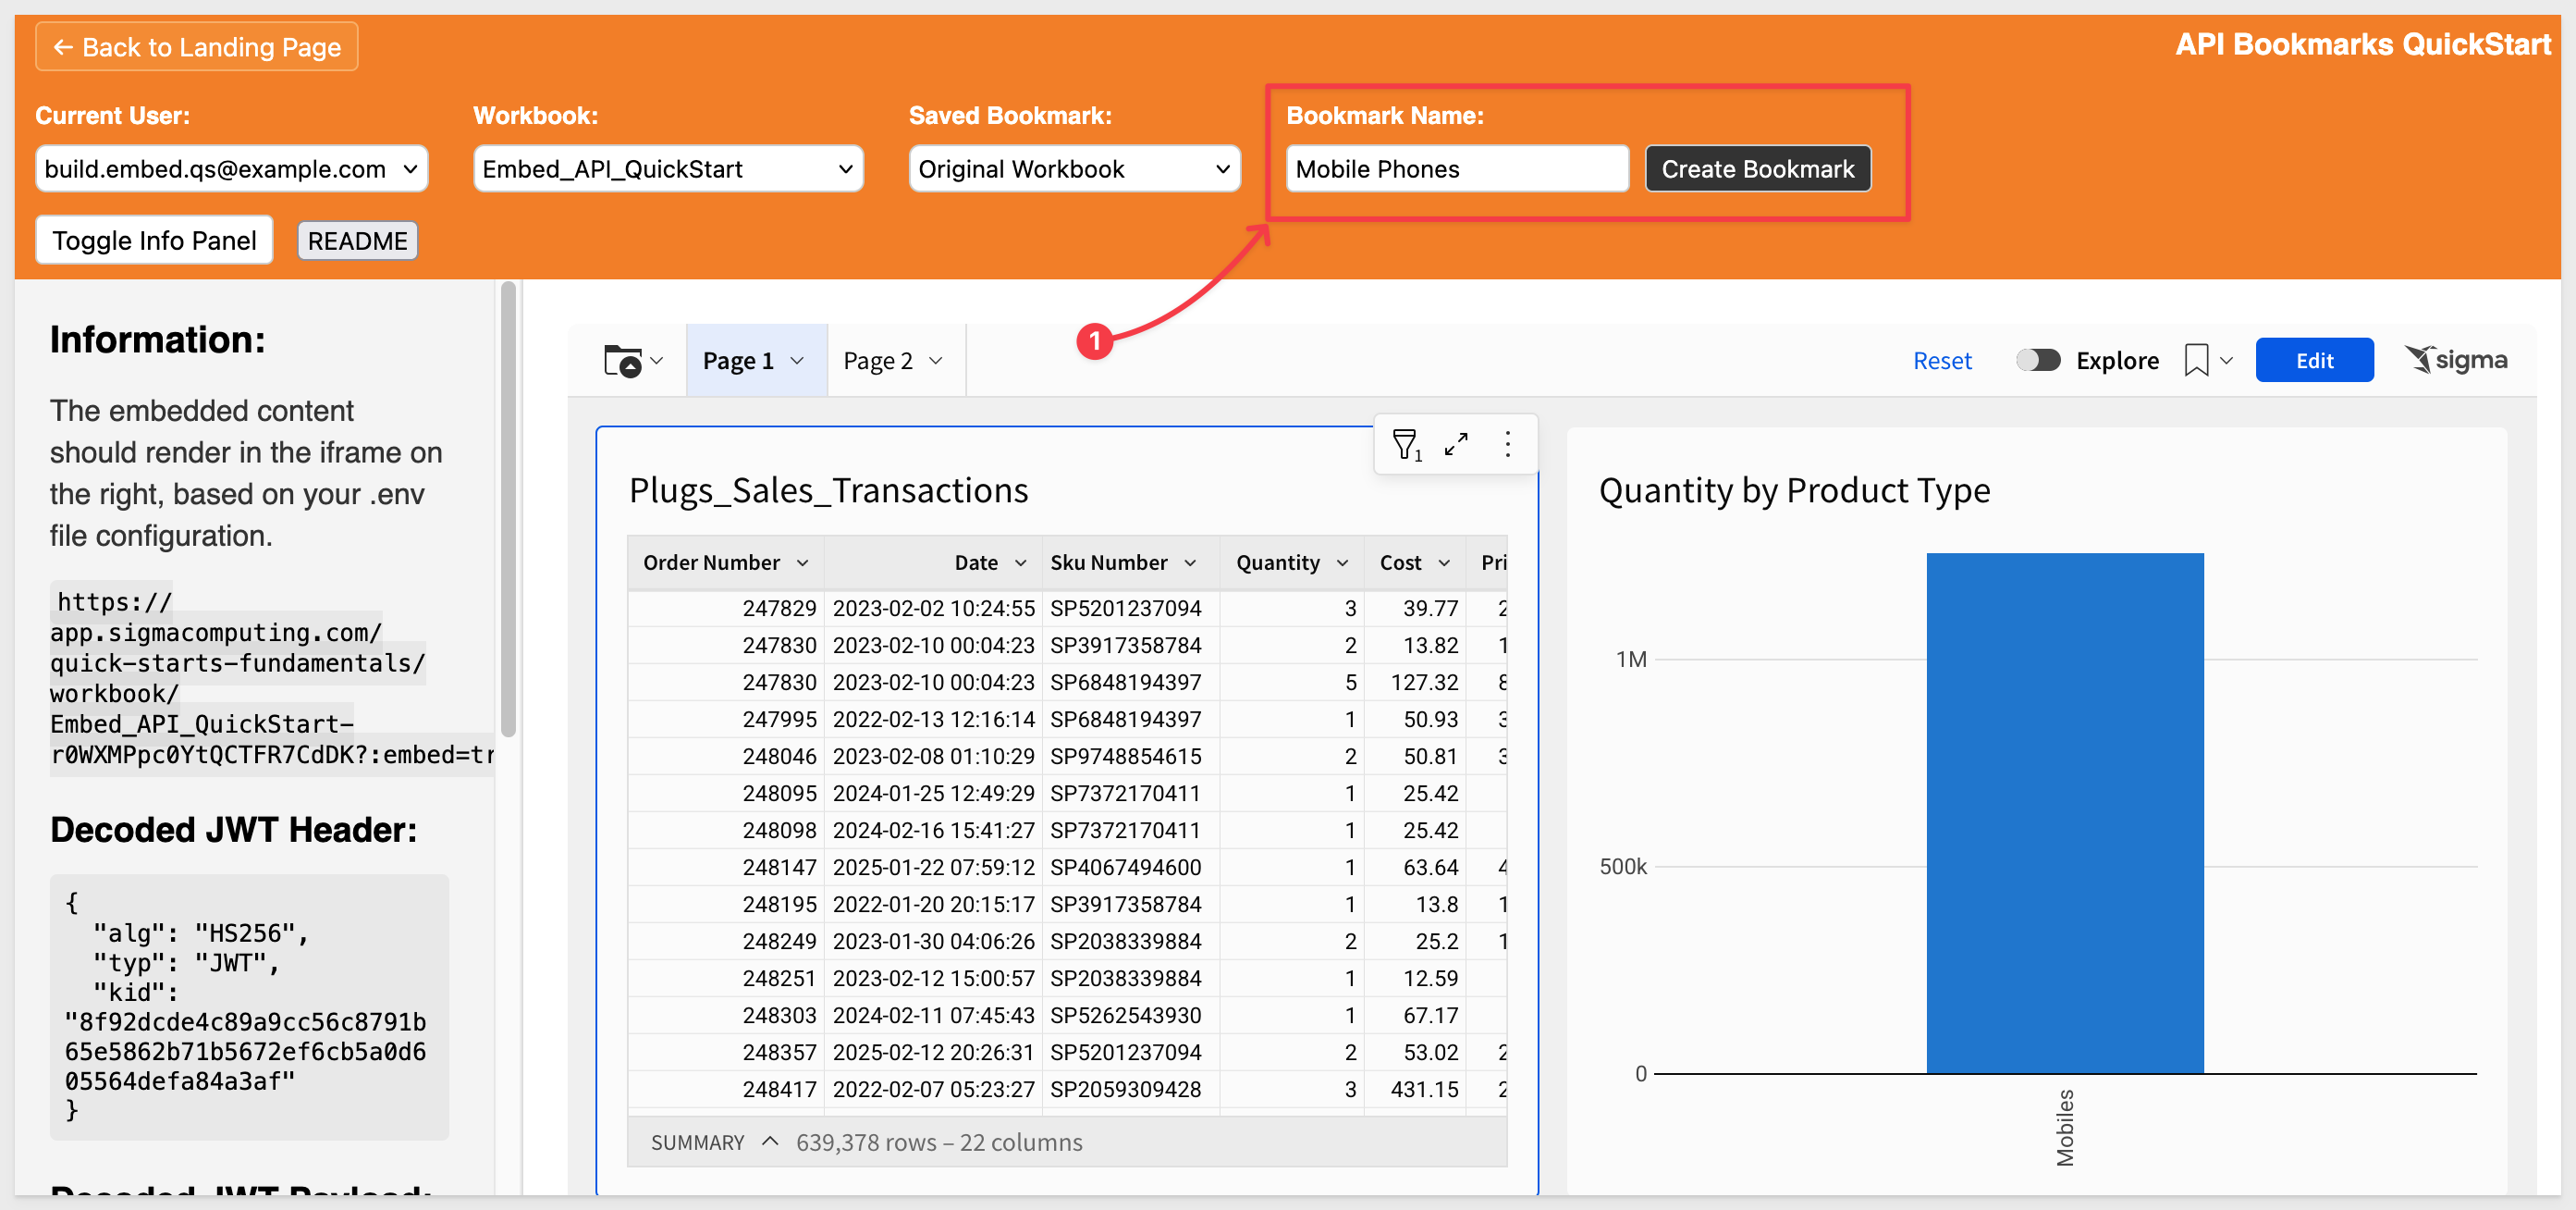The height and width of the screenshot is (1210, 2576).
Task: Open the Order Number column menu
Action: pyautogui.click(x=803, y=563)
